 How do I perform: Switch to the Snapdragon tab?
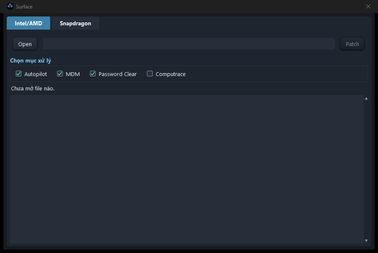click(x=76, y=23)
